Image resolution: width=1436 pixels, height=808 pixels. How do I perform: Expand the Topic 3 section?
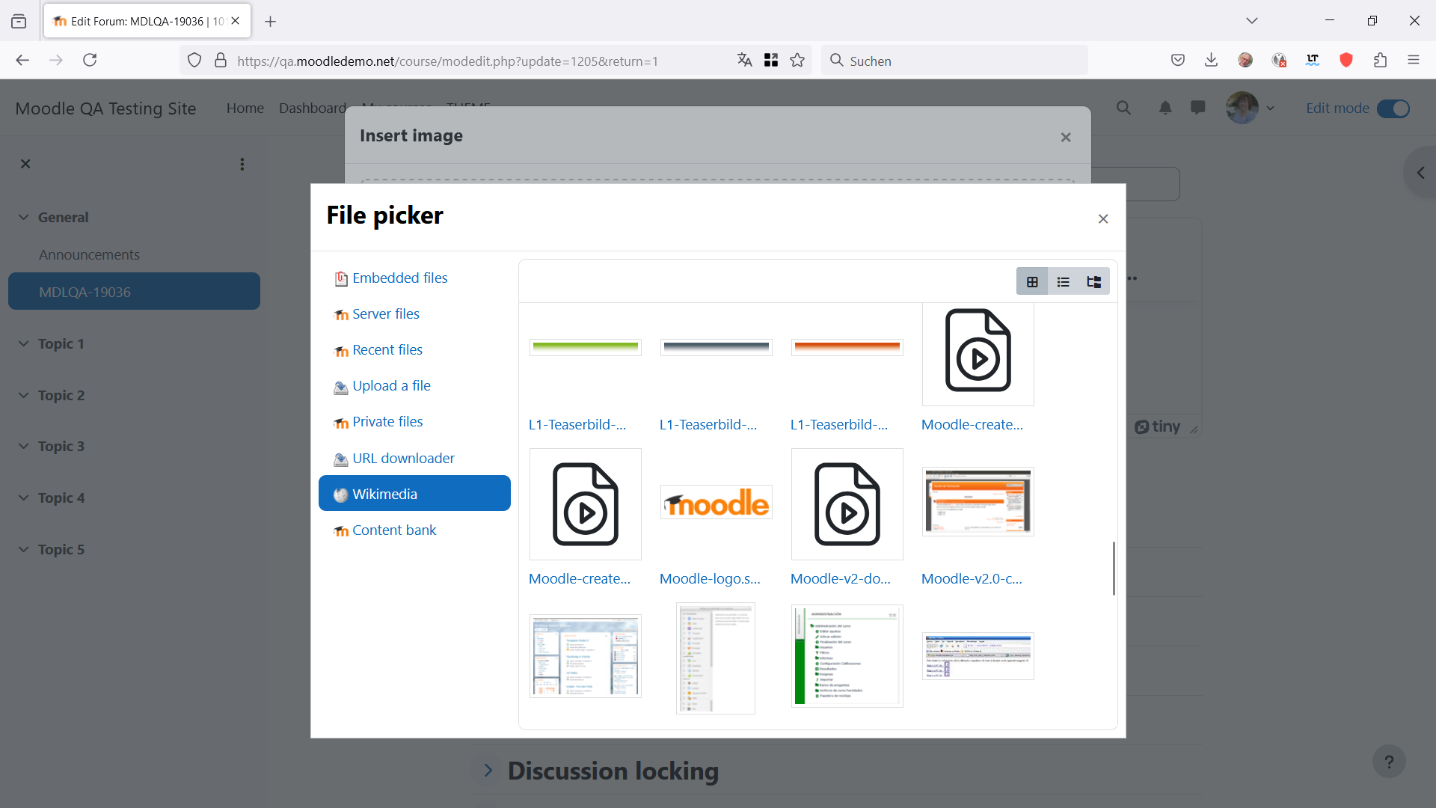(24, 446)
